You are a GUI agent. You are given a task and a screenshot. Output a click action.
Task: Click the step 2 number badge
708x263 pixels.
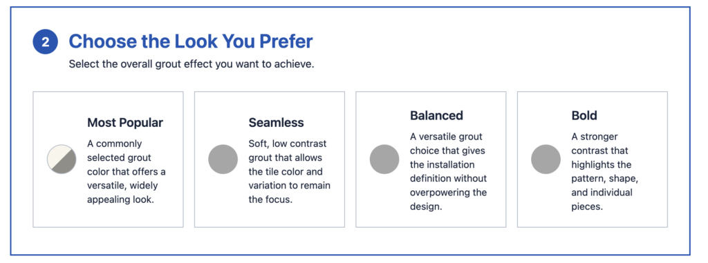click(45, 42)
